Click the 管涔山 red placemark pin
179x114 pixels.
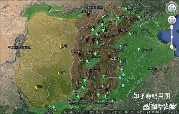tap(87, 41)
